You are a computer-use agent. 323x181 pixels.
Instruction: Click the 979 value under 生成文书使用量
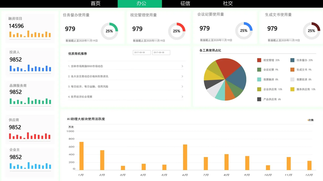point(272,28)
